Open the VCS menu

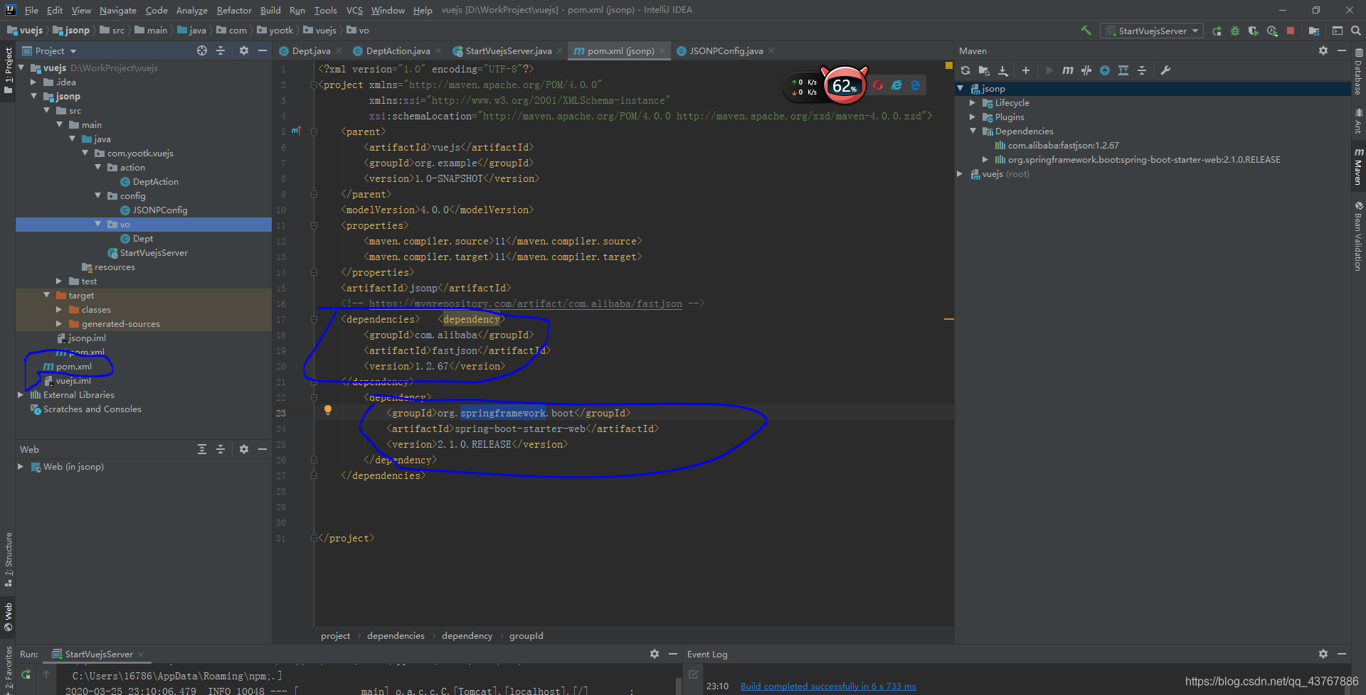(x=354, y=10)
